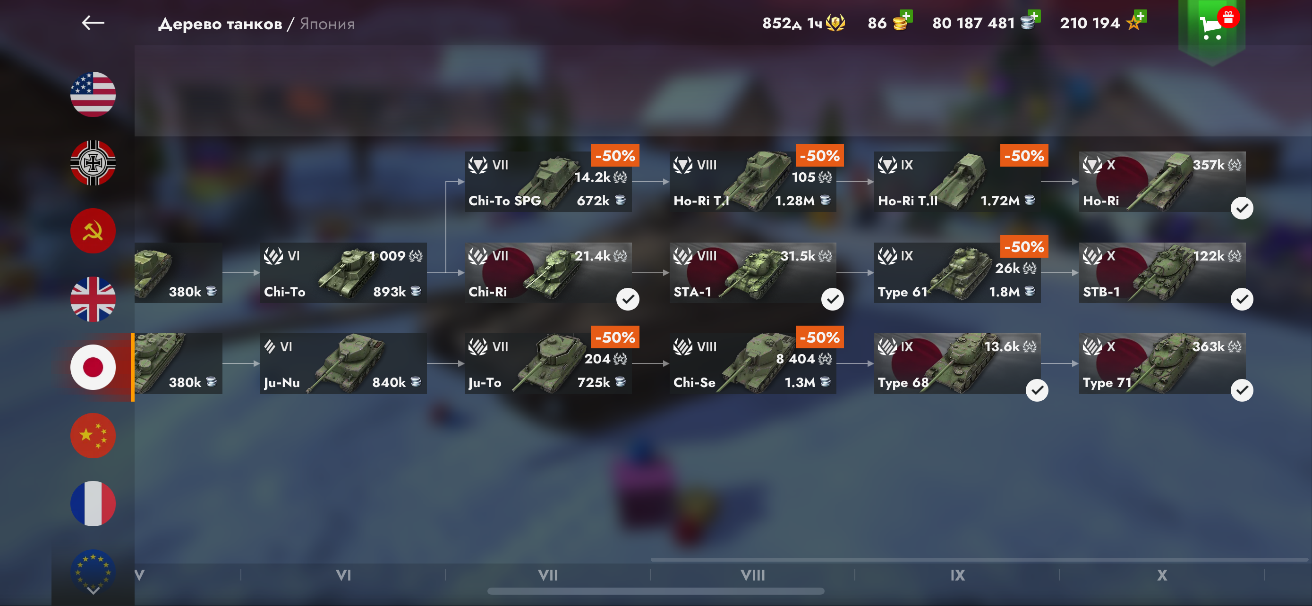
Task: Select the China nation flag
Action: [93, 436]
